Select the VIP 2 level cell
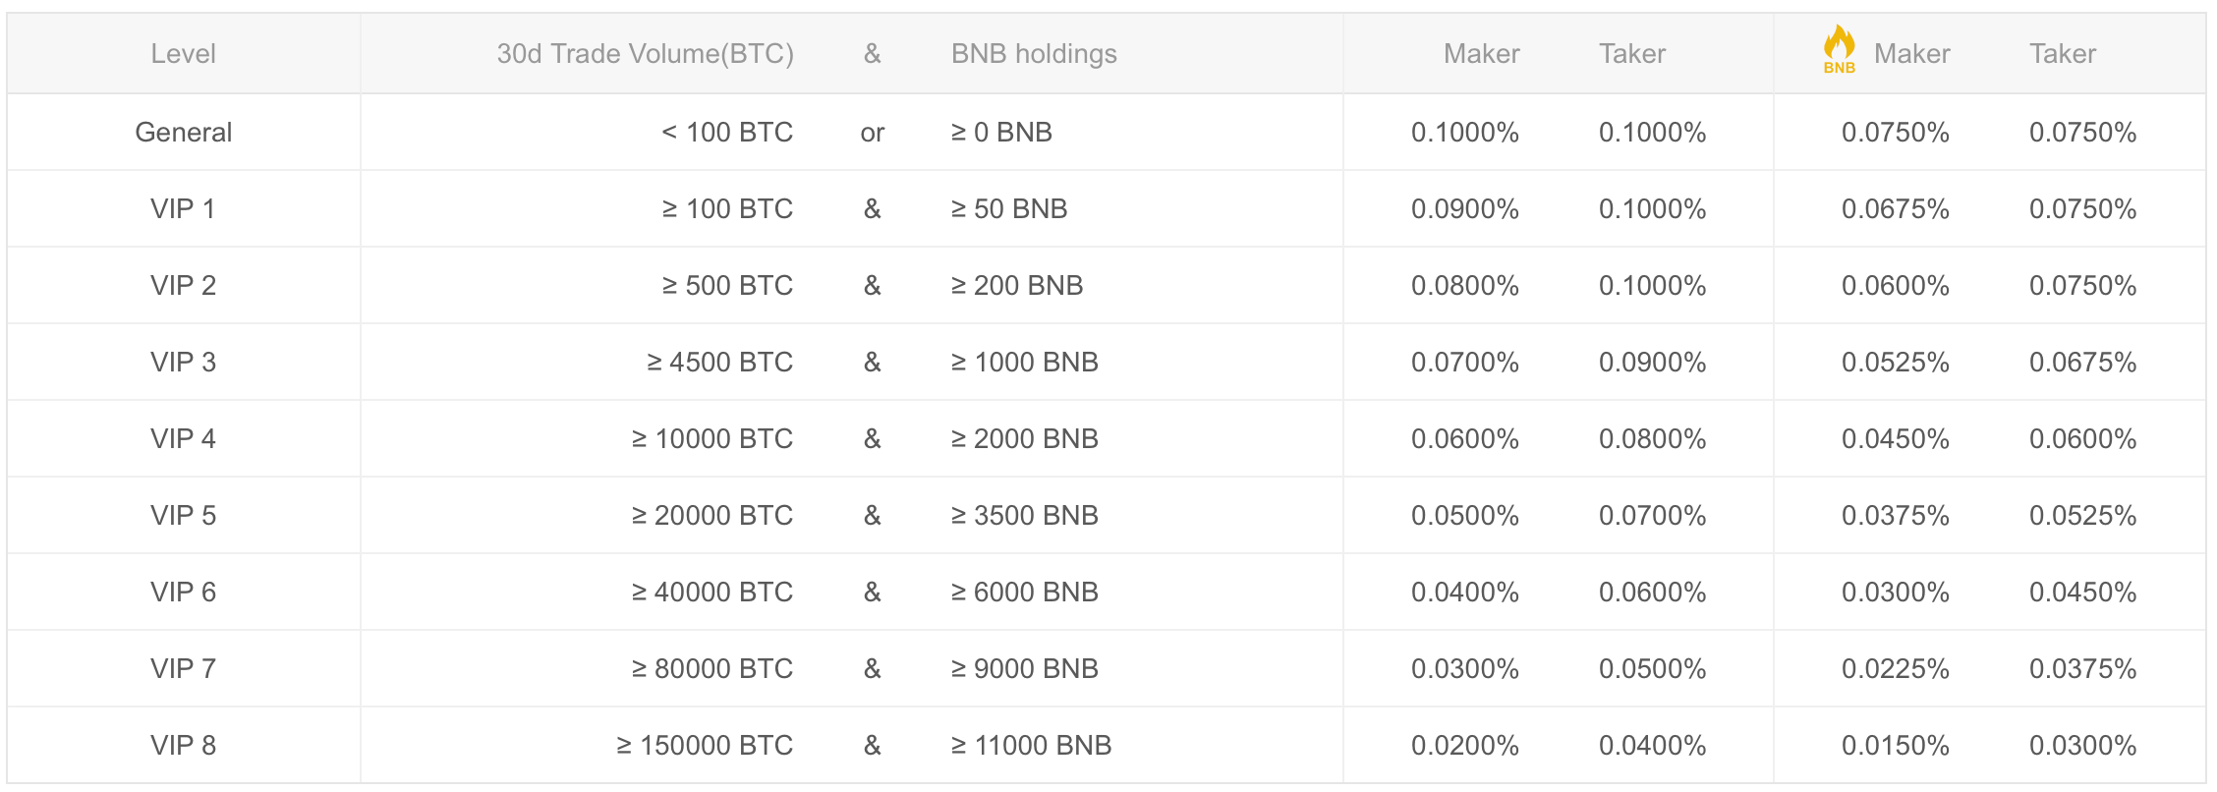The width and height of the screenshot is (2217, 792). coord(183,286)
